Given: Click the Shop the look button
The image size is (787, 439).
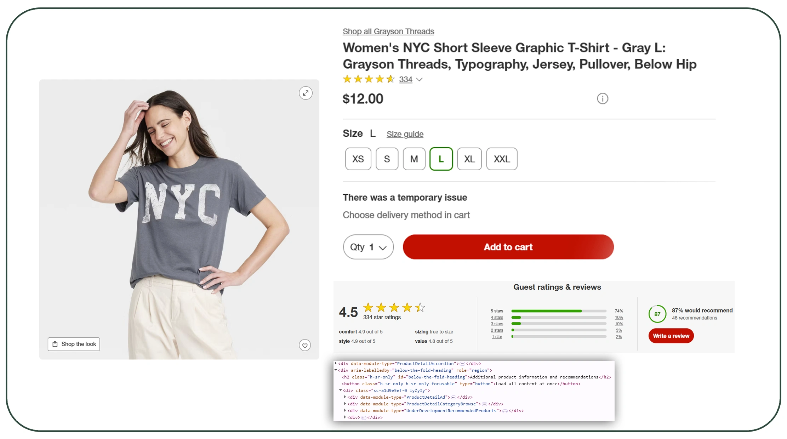Looking at the screenshot, I should tap(74, 344).
